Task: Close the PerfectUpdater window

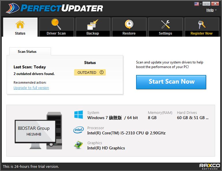Action: [x=215, y=4]
